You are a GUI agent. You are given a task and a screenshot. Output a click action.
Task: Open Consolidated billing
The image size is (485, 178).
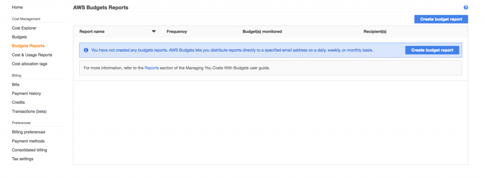click(x=29, y=150)
